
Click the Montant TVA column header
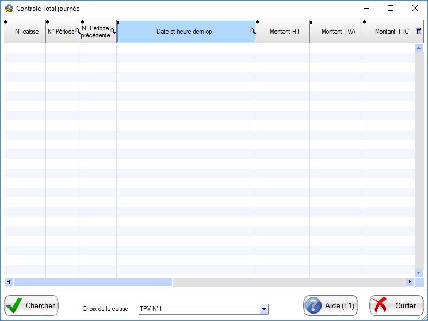coord(338,32)
